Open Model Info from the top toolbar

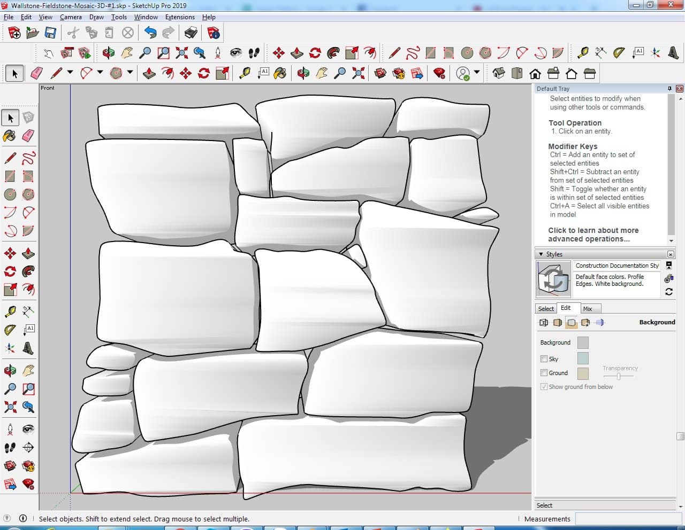click(214, 33)
